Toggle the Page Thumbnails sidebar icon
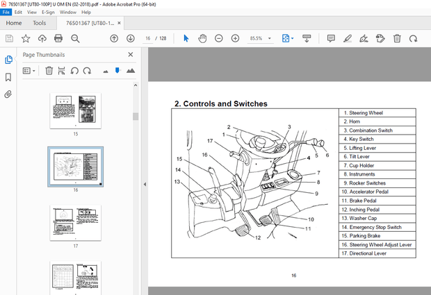431x295 pixels. 8,60
